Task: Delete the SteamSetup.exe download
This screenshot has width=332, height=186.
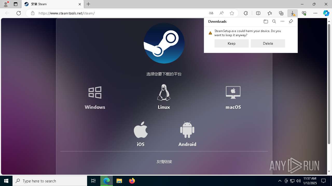Action: [x=268, y=43]
